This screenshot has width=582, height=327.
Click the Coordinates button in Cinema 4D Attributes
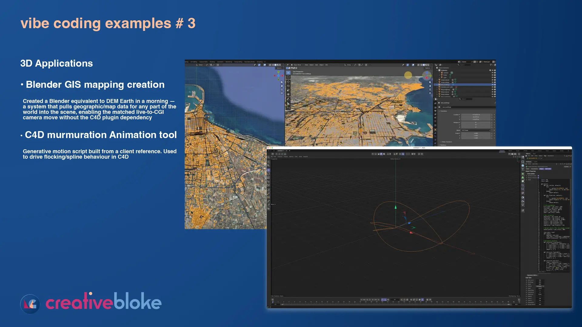534,169
